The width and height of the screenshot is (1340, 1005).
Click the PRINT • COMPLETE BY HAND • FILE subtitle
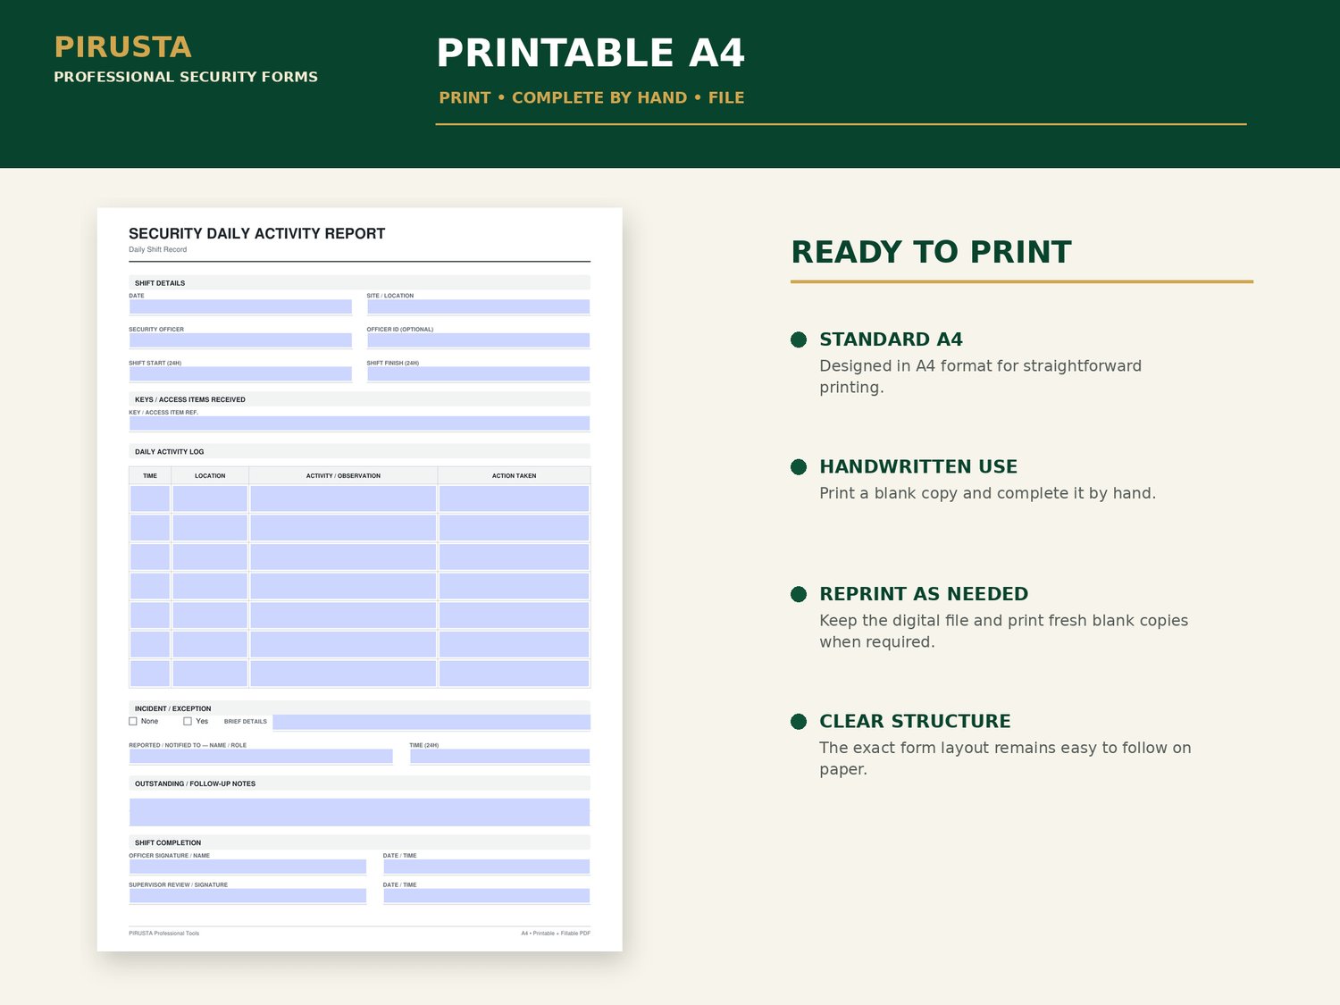[591, 98]
